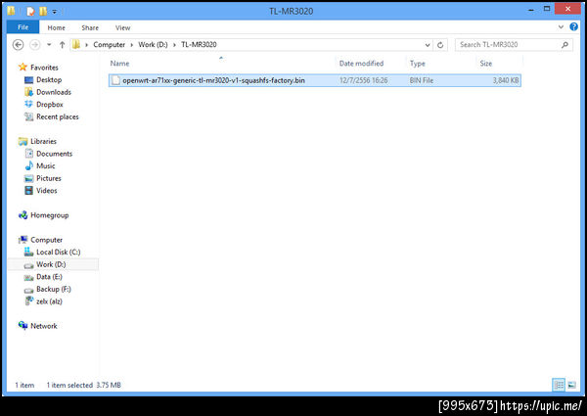Click the New folder quick access icon
The height and width of the screenshot is (416, 587).
(43, 11)
